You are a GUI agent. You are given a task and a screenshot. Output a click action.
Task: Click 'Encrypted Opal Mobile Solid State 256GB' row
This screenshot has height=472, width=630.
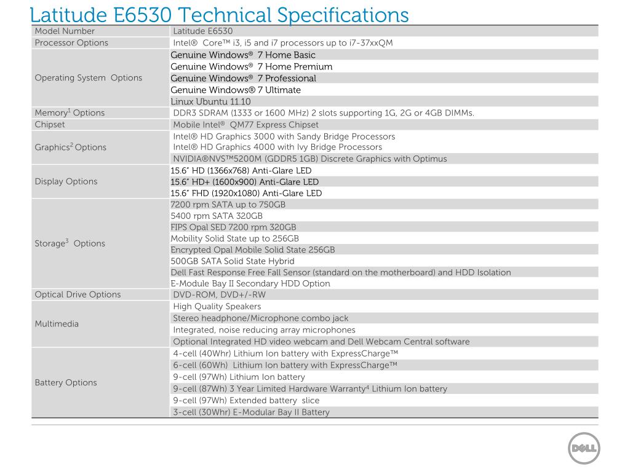click(384, 250)
